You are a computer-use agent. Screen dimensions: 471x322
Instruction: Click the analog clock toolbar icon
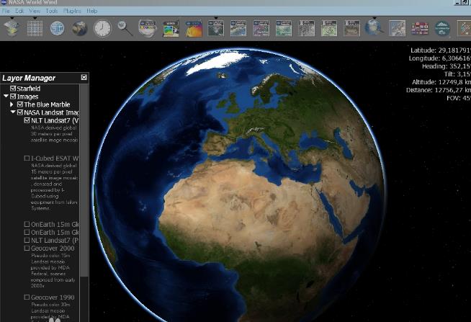pyautogui.click(x=102, y=28)
